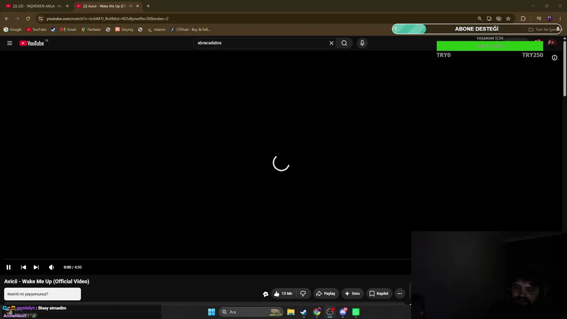567x319 pixels.
Task: Click the crossed-out eye icon in address bar
Action: pos(499,19)
